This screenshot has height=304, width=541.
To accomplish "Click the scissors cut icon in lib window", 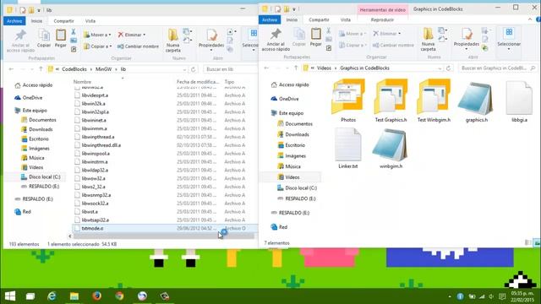I will (74, 32).
